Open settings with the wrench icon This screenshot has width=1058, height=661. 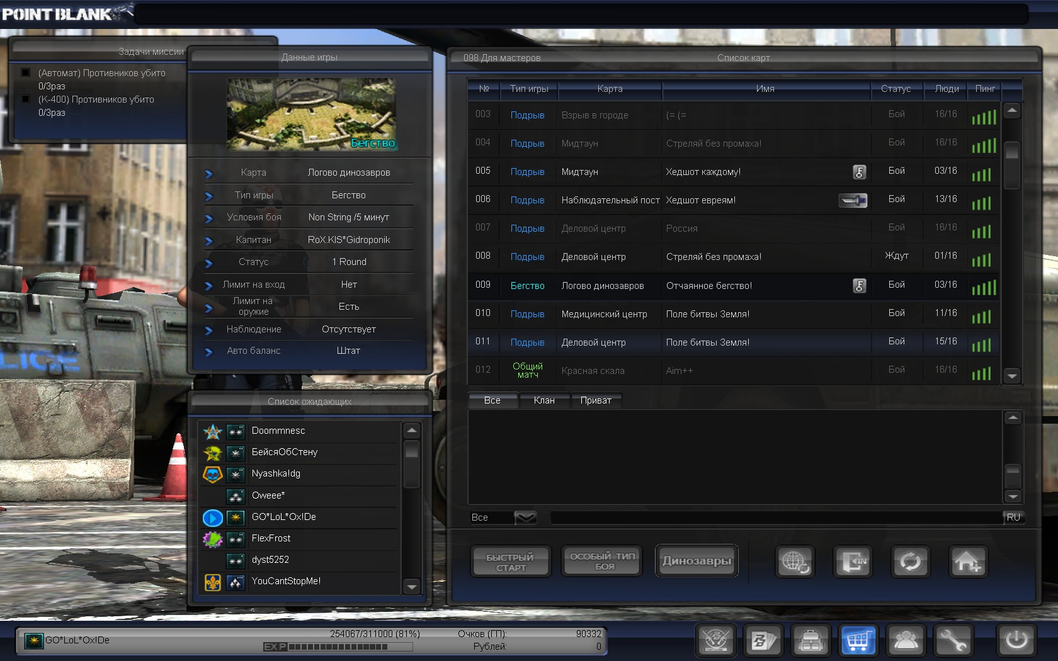[x=953, y=641]
